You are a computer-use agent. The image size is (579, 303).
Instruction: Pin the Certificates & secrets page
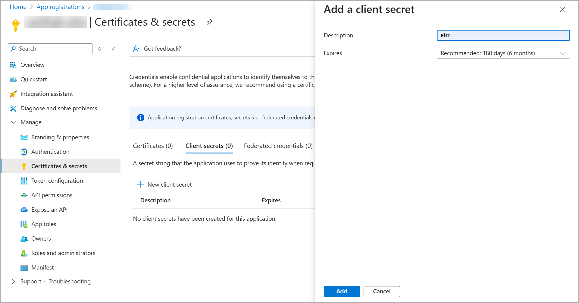coord(209,22)
